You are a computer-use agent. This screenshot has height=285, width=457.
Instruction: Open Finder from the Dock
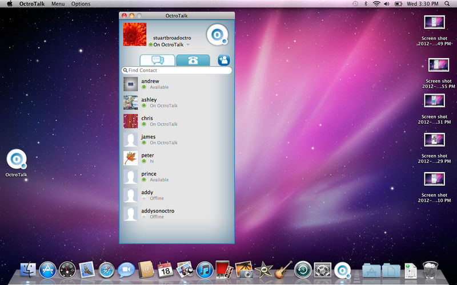click(x=28, y=270)
